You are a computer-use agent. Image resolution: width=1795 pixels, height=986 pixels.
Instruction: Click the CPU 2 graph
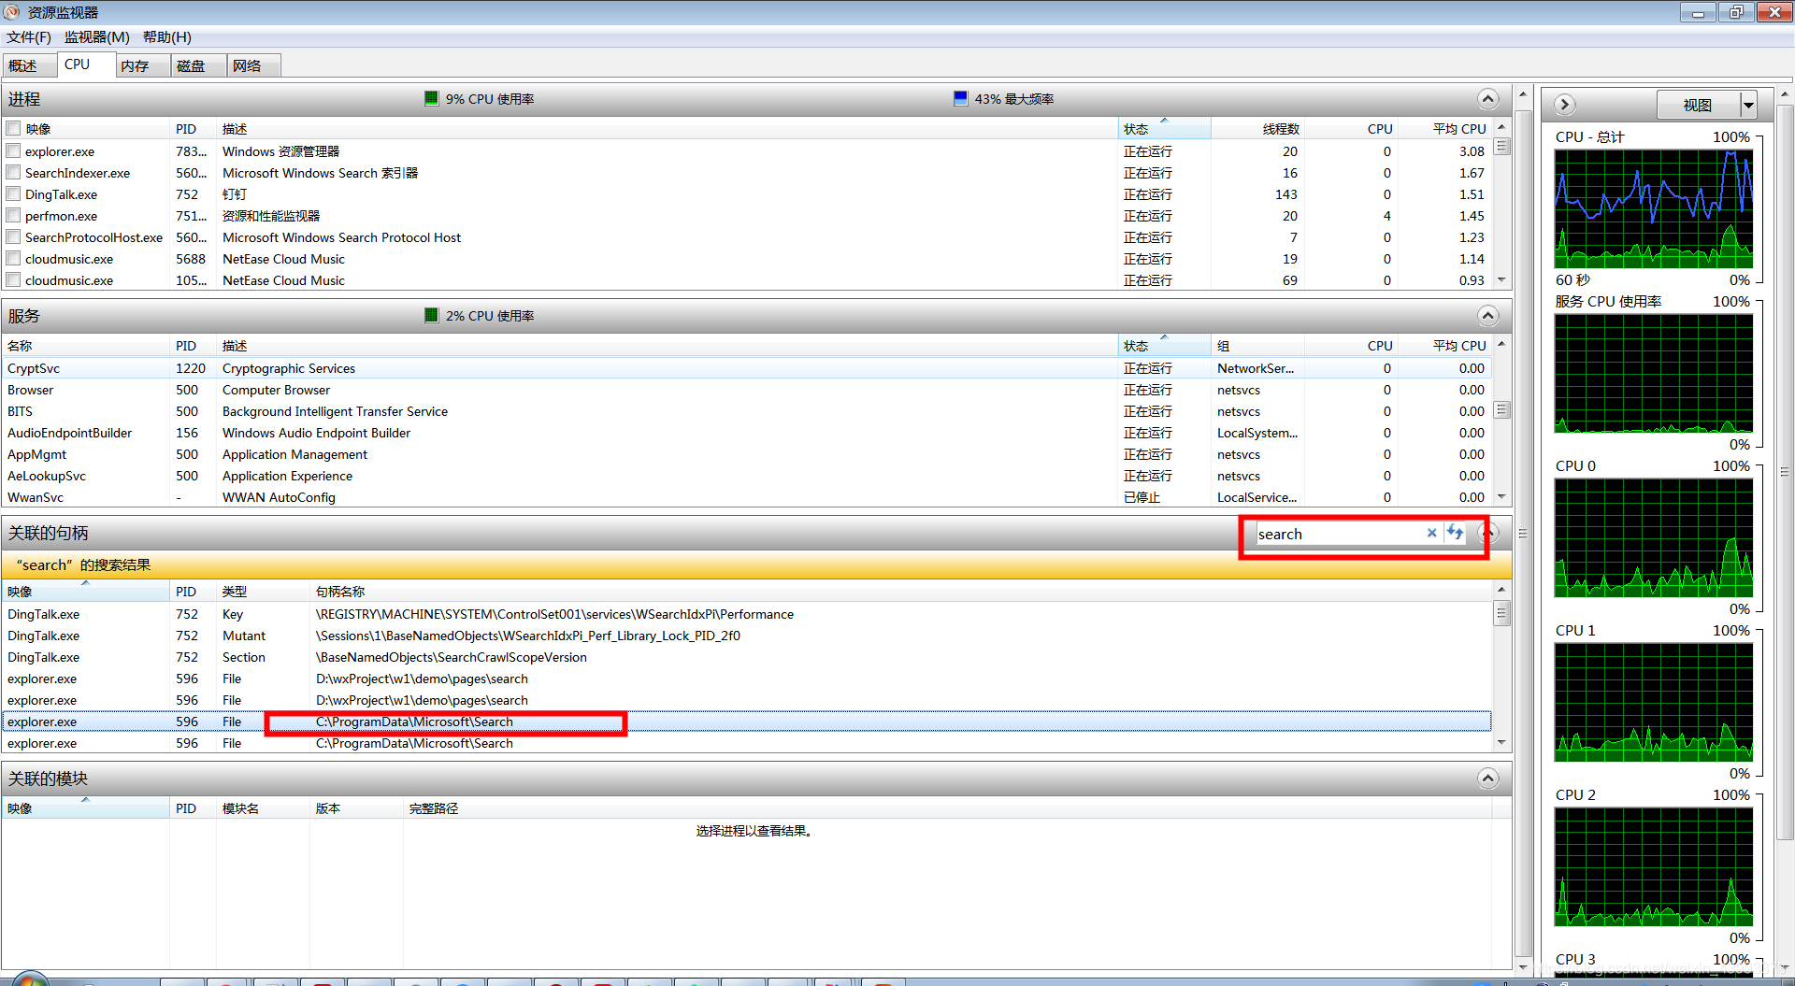(1653, 867)
